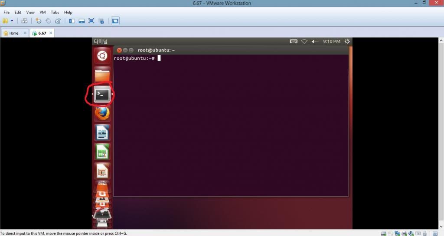Click the root@ubuntu: ~ terminal title bar
Image resolution: width=444 pixels, height=236 pixels.
(231, 50)
